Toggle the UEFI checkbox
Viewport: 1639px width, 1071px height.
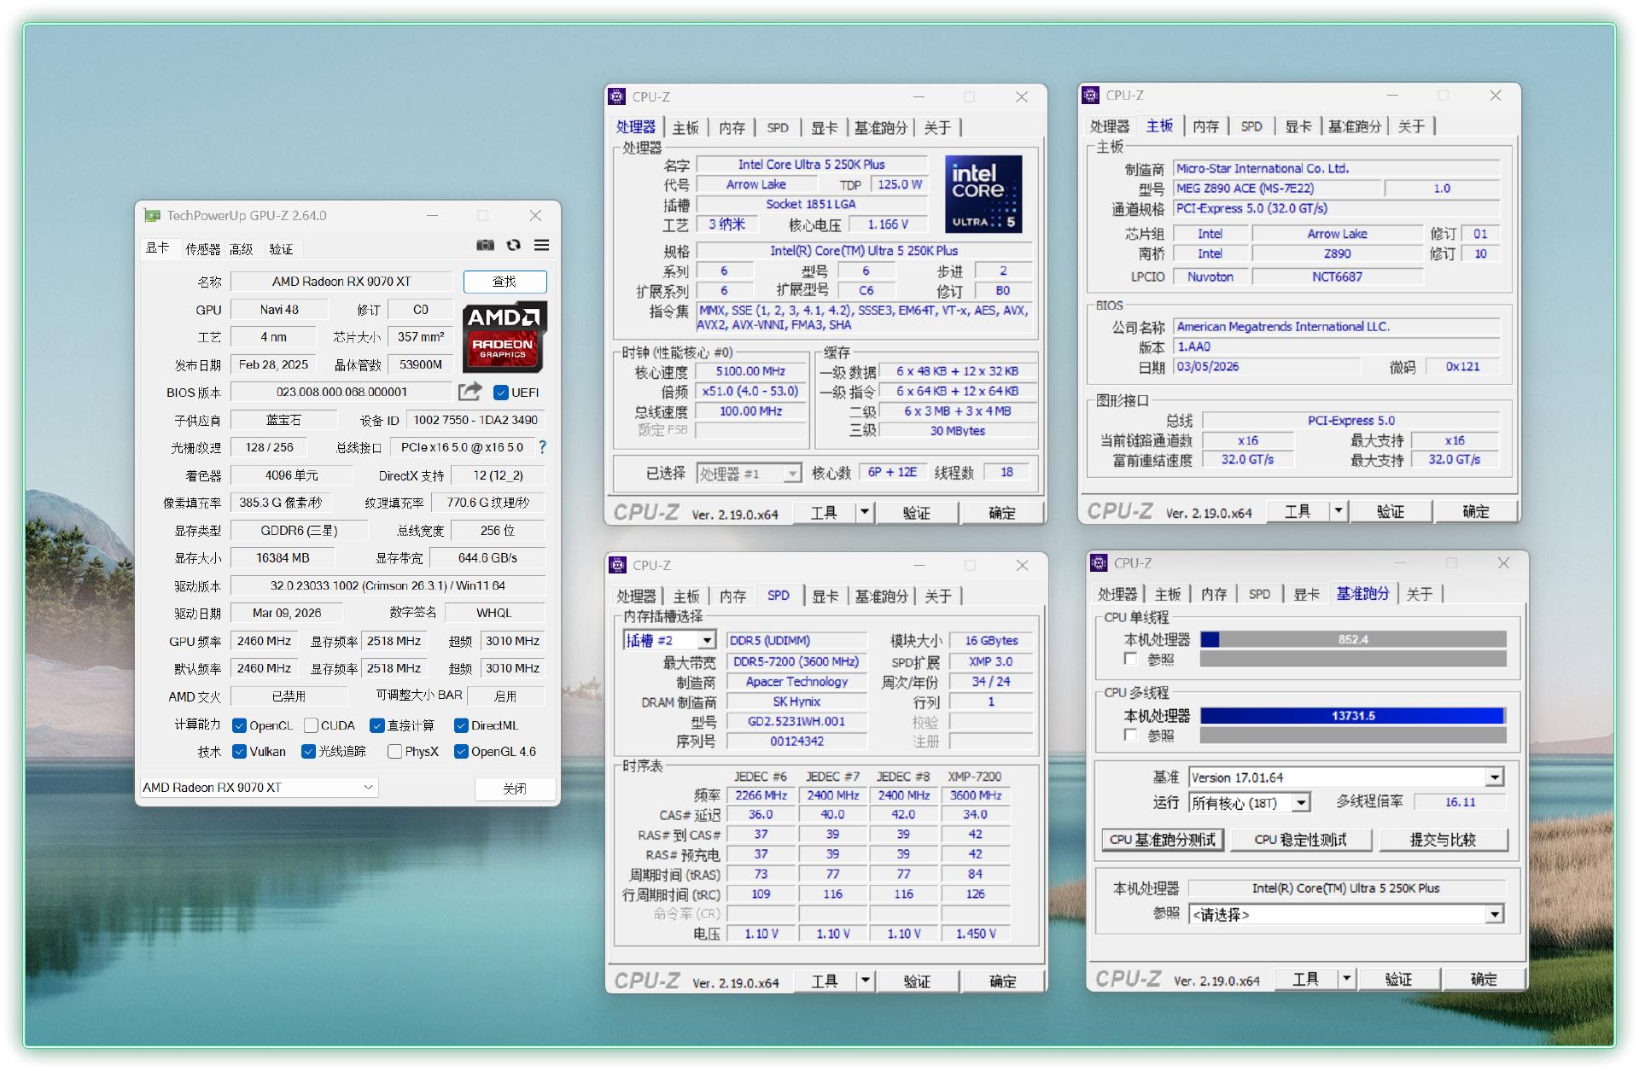click(x=502, y=393)
